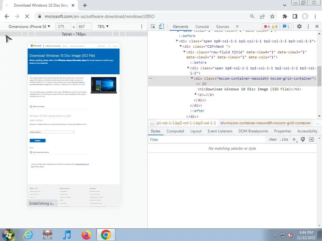
Task: Show more DevTools tabs with double chevron
Action: (237, 26)
